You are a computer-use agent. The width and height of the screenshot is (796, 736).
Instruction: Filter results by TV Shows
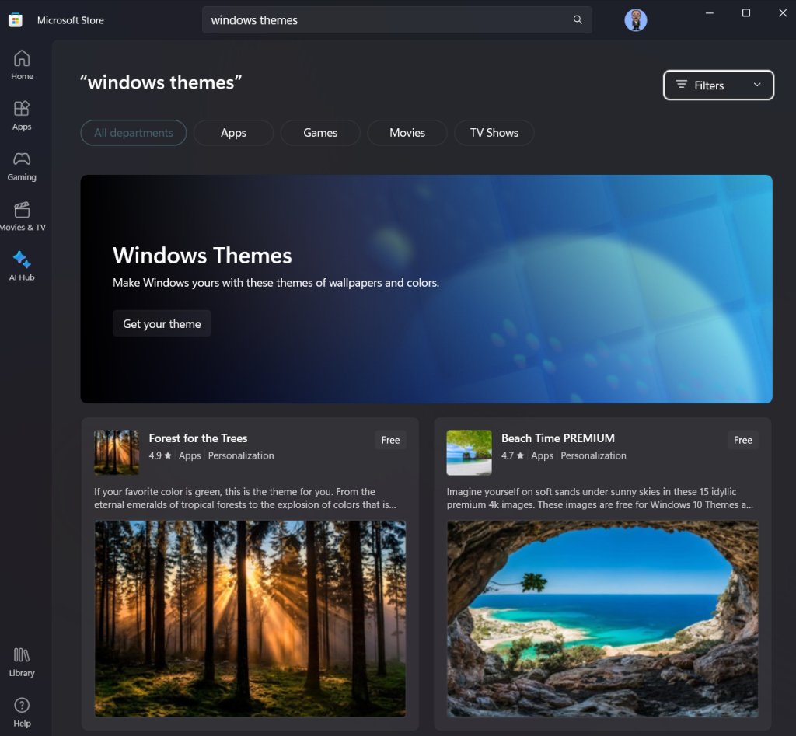[494, 133]
